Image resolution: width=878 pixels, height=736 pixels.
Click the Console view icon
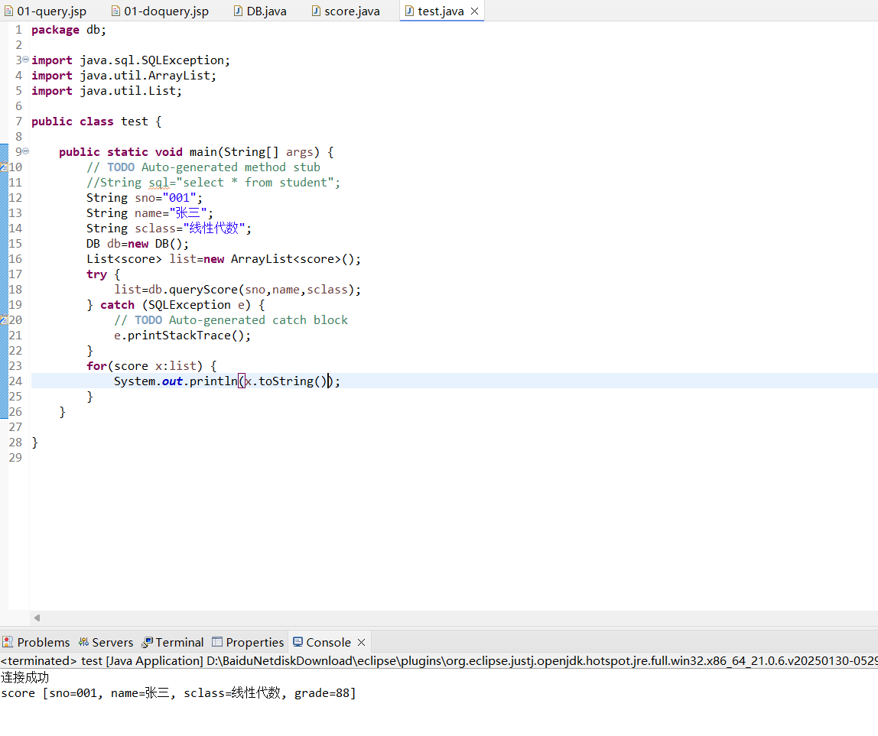coord(298,641)
